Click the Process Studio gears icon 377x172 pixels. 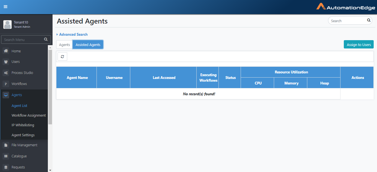coord(6,73)
